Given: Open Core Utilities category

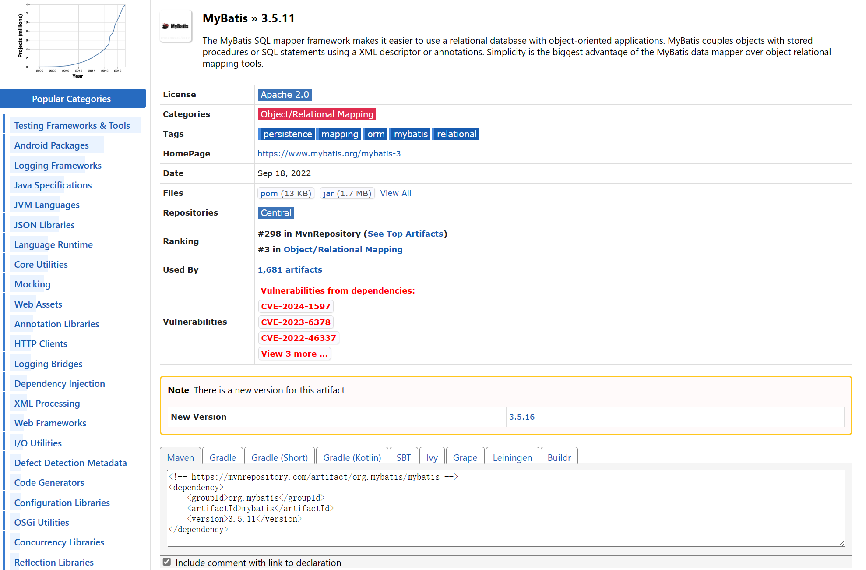Looking at the screenshot, I should pyautogui.click(x=41, y=265).
